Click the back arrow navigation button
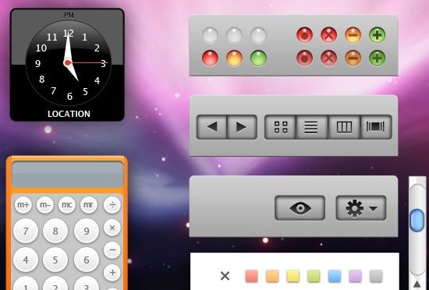 (x=211, y=127)
